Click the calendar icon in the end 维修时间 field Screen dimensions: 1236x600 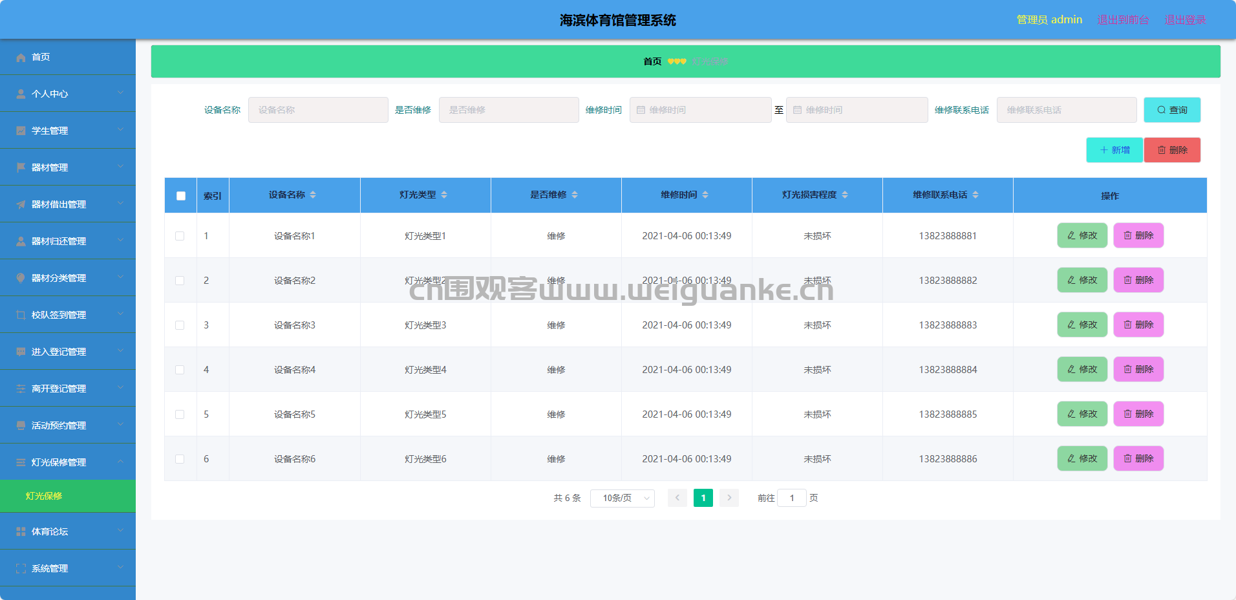(x=797, y=111)
